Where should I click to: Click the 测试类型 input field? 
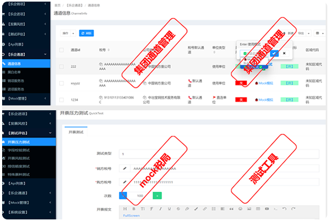[x=218, y=154]
